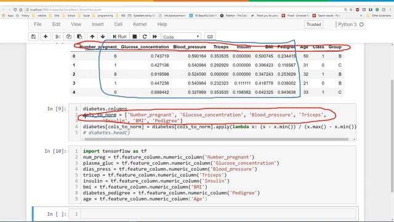Open the Cell menu
394x222 pixels.
point(118,25)
